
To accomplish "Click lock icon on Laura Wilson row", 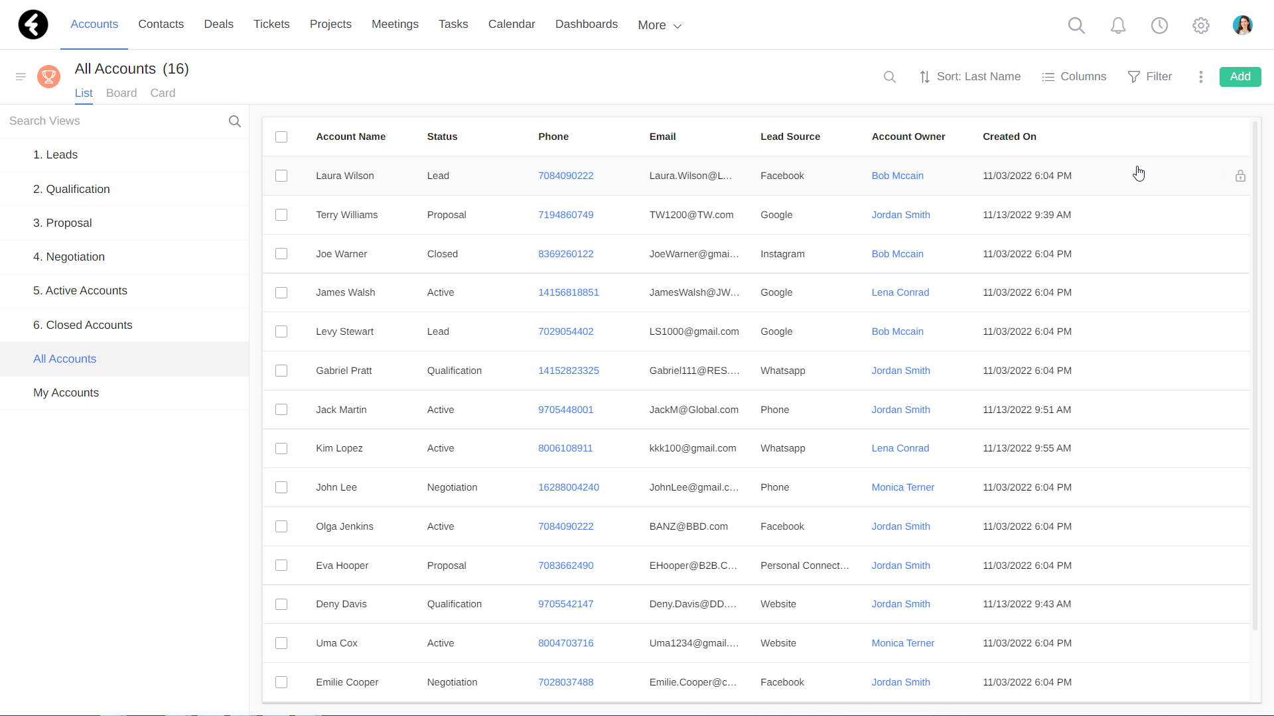I will pyautogui.click(x=1240, y=176).
